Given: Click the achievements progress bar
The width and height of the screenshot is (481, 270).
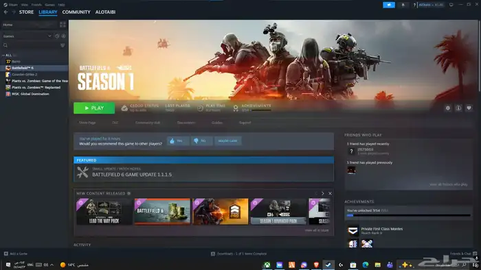Looking at the screenshot, I should point(408,216).
